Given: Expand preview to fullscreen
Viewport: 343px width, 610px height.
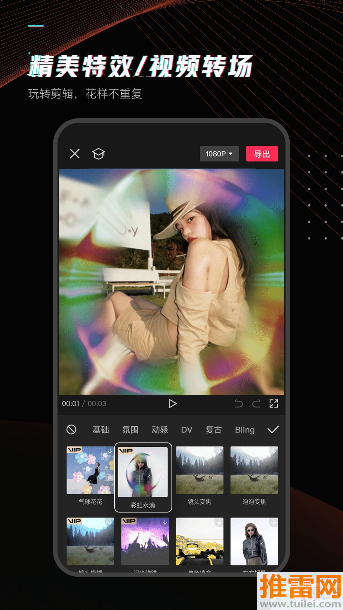Looking at the screenshot, I should point(273,403).
